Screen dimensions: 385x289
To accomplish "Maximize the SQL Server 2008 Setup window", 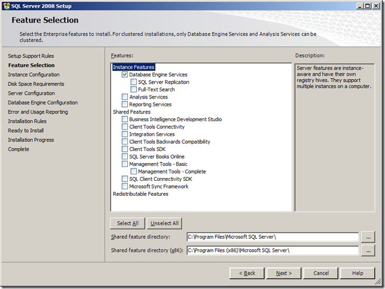I will coord(368,6).
